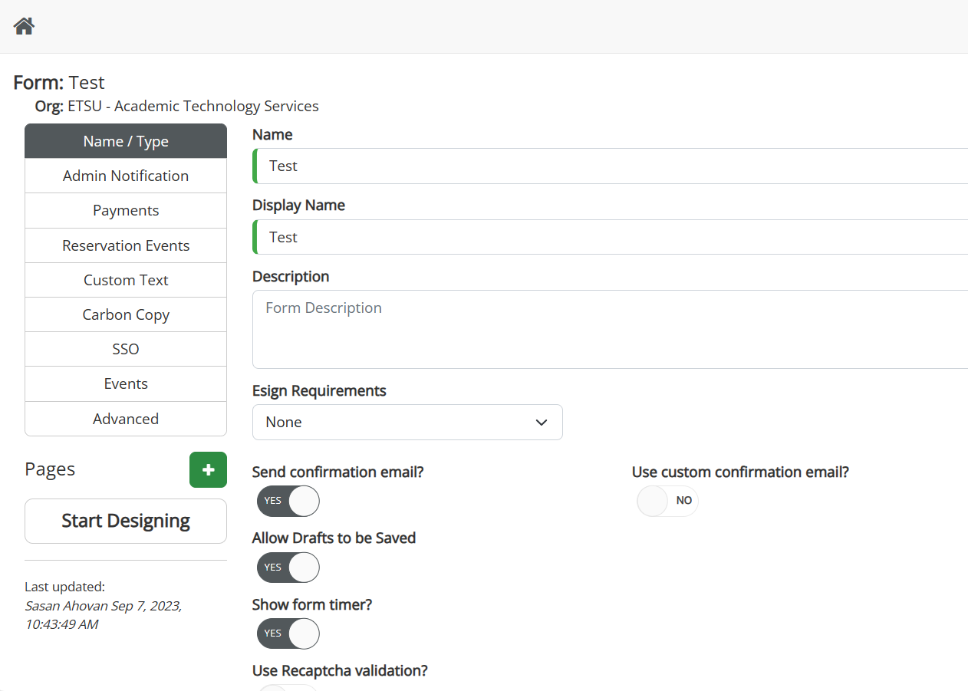The width and height of the screenshot is (968, 691).
Task: Disable the Show form timer switch
Action: click(x=288, y=633)
